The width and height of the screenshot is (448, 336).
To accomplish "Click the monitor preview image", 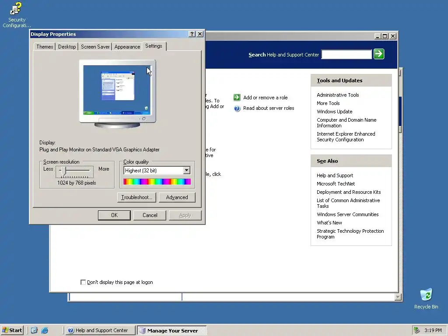I will 117,94.
